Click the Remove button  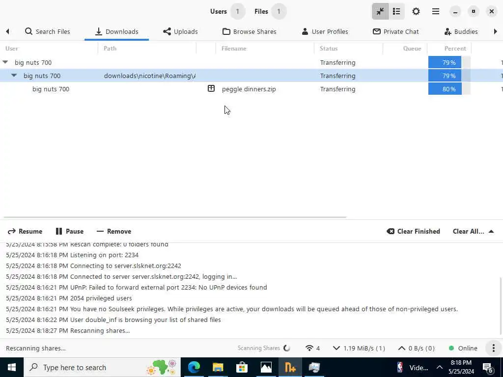(x=114, y=232)
